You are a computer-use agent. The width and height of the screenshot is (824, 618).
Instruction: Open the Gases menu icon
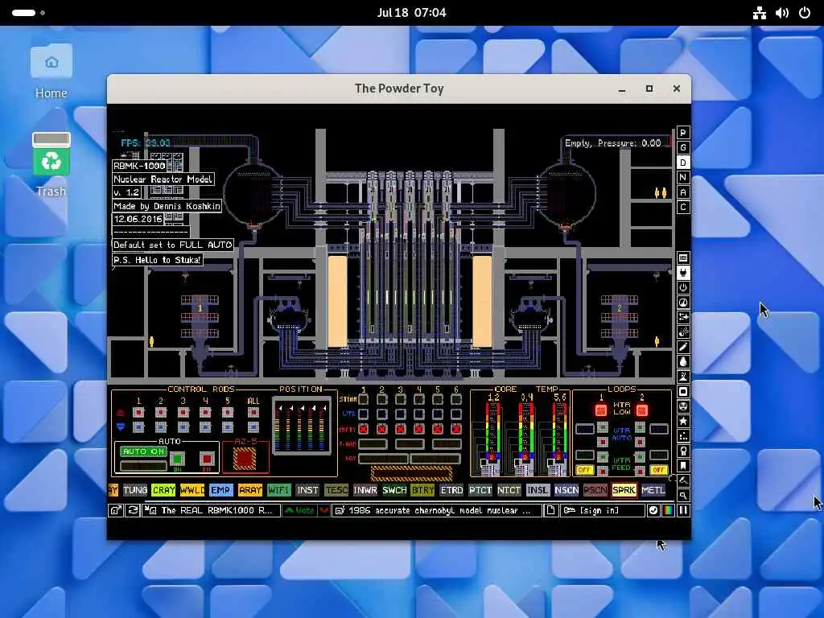(x=683, y=347)
